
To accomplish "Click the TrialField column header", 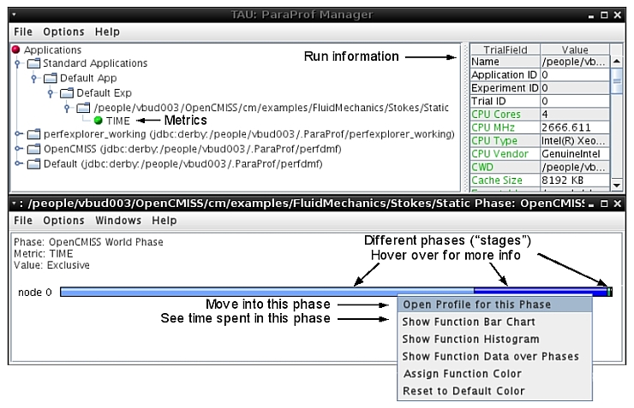I will (x=505, y=50).
